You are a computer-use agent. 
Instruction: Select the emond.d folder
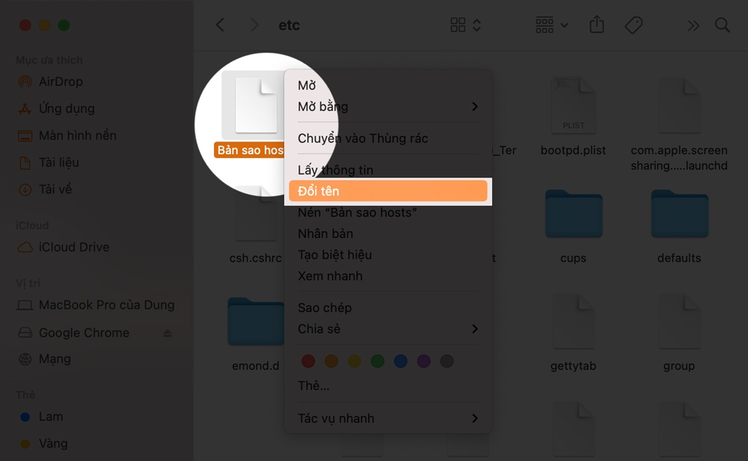click(x=256, y=334)
